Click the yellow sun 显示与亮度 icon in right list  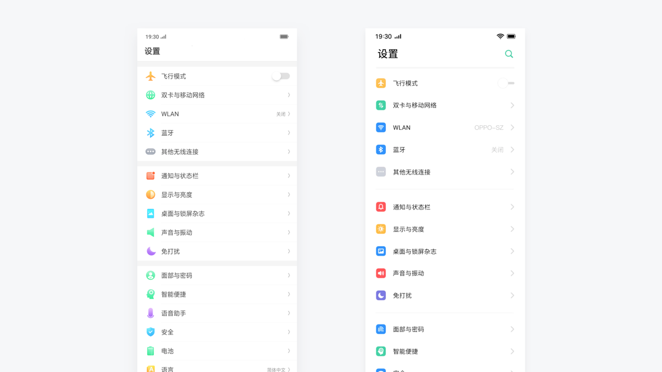(x=381, y=229)
